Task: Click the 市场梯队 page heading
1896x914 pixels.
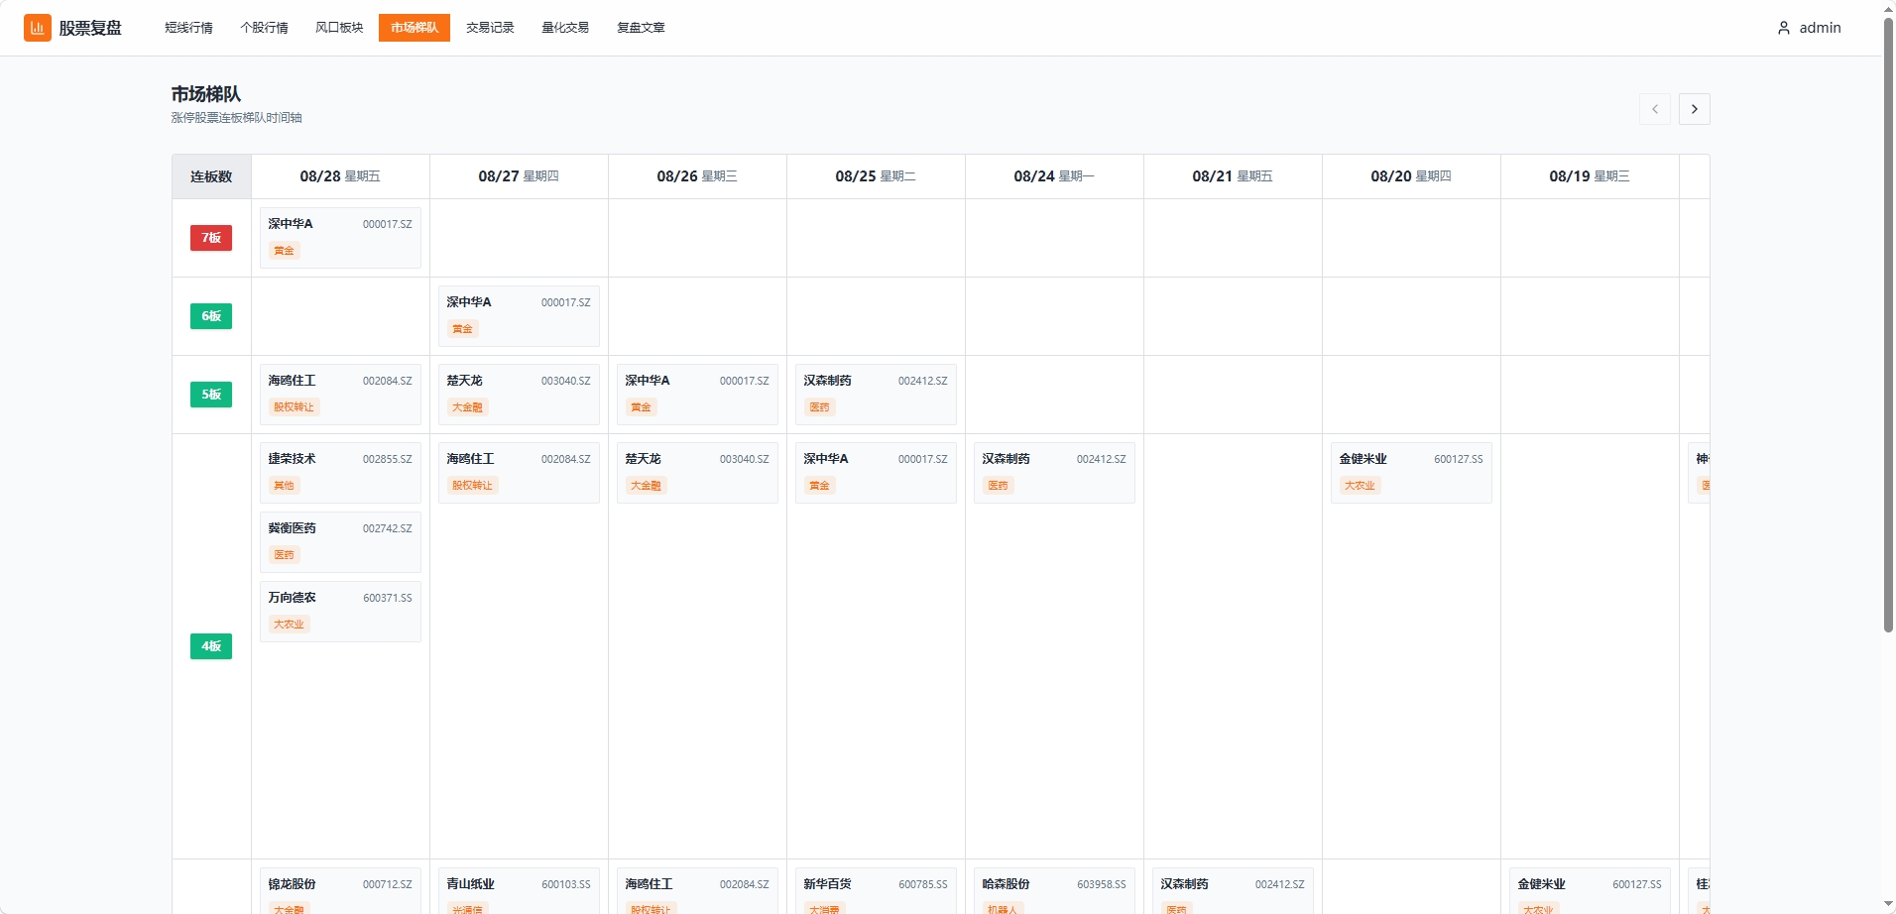Action: point(206,94)
